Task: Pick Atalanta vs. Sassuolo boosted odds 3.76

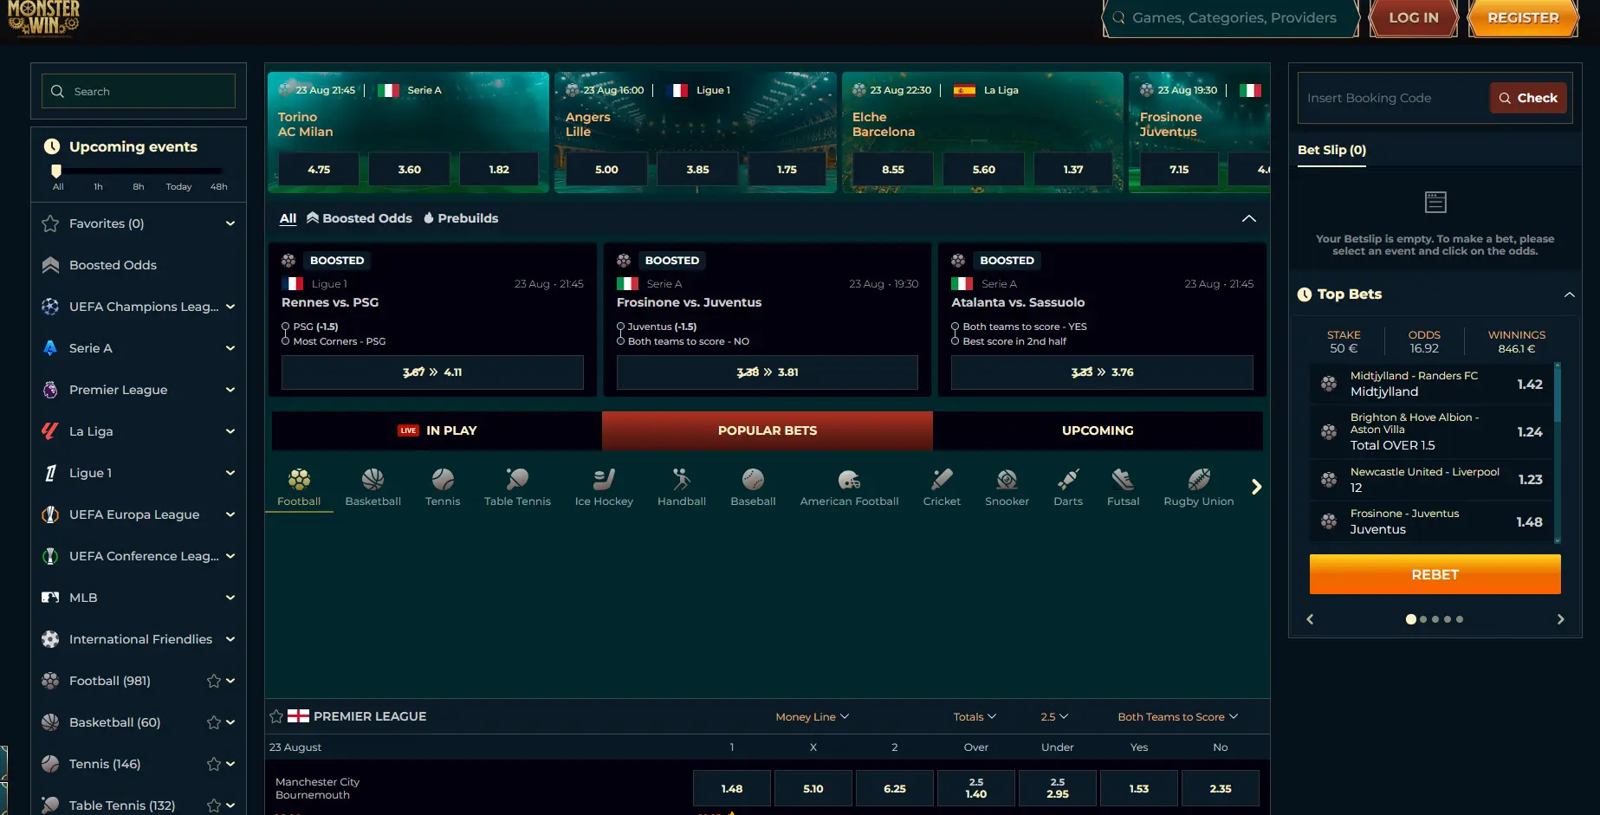Action: point(1102,372)
